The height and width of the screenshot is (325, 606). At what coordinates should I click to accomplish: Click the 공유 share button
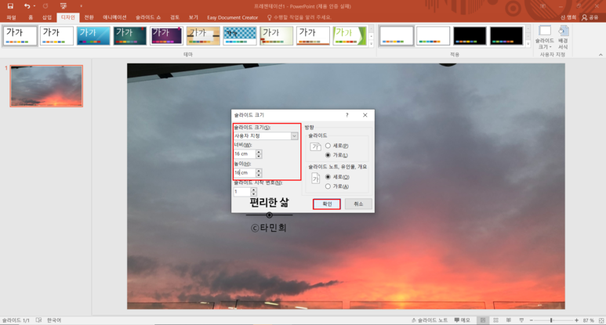click(x=590, y=17)
